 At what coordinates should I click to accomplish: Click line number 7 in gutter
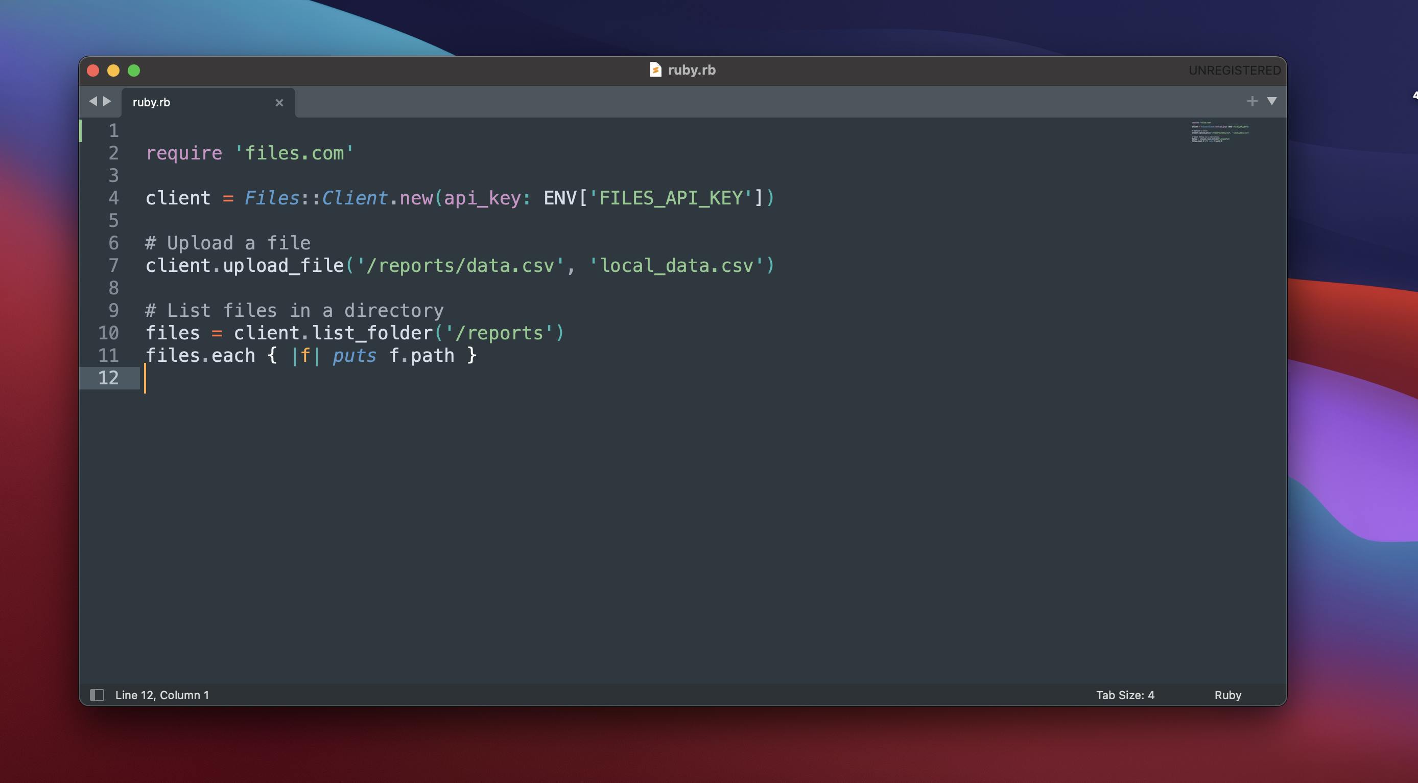pyautogui.click(x=113, y=266)
